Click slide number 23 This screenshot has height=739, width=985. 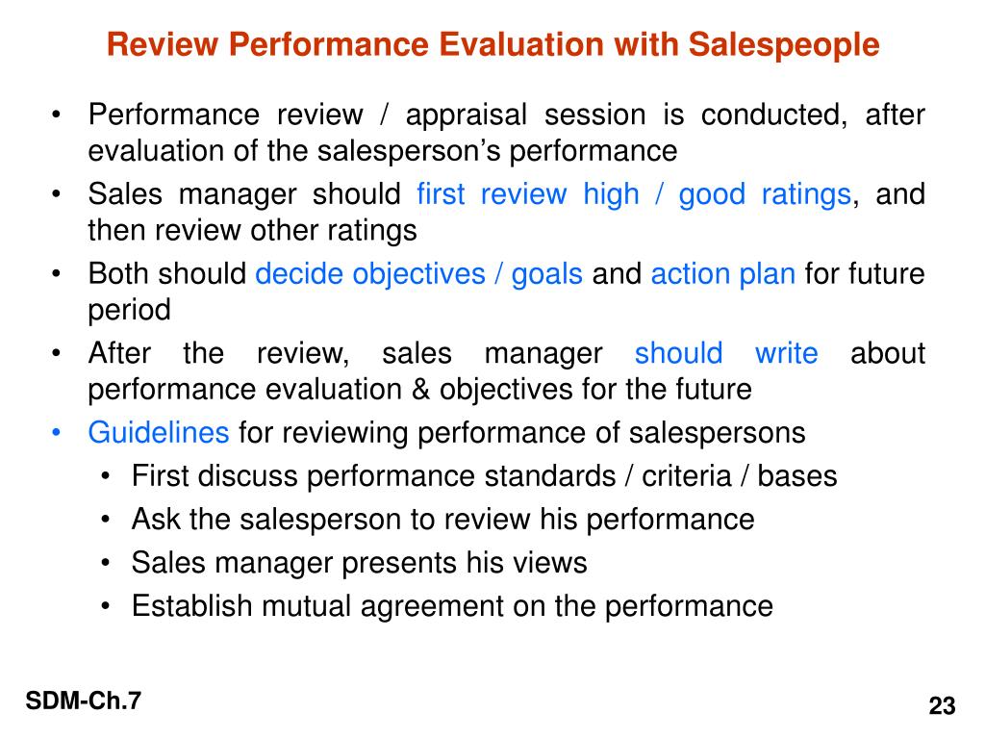tap(942, 705)
